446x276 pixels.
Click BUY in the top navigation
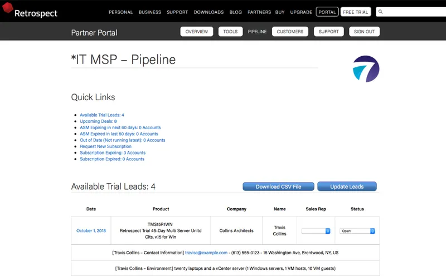[280, 12]
